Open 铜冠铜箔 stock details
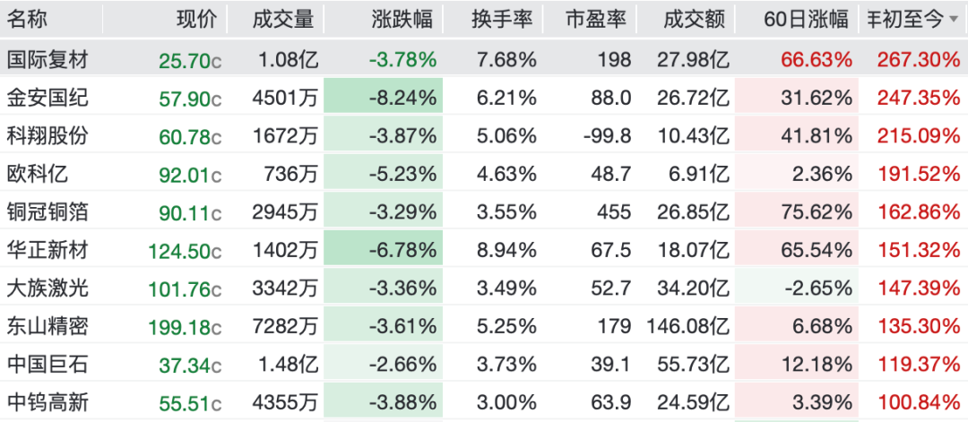The width and height of the screenshot is (968, 422). click(484, 212)
